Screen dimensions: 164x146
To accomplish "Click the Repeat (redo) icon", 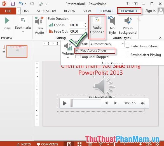I will coord(32,4).
